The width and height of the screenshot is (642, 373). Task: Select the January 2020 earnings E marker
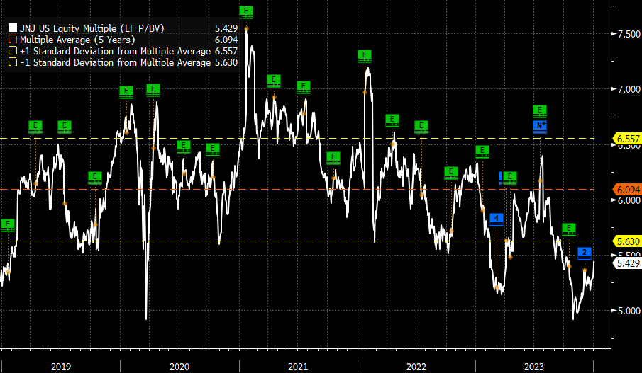coord(126,92)
